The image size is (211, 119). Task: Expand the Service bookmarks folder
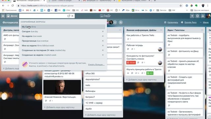[x=161, y=10]
